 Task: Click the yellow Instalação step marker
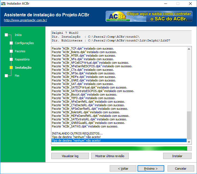(11, 68)
